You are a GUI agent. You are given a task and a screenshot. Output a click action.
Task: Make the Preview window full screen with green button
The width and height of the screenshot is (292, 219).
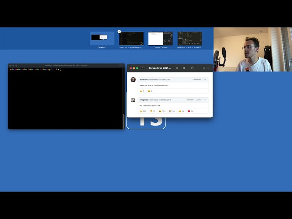coord(137,68)
